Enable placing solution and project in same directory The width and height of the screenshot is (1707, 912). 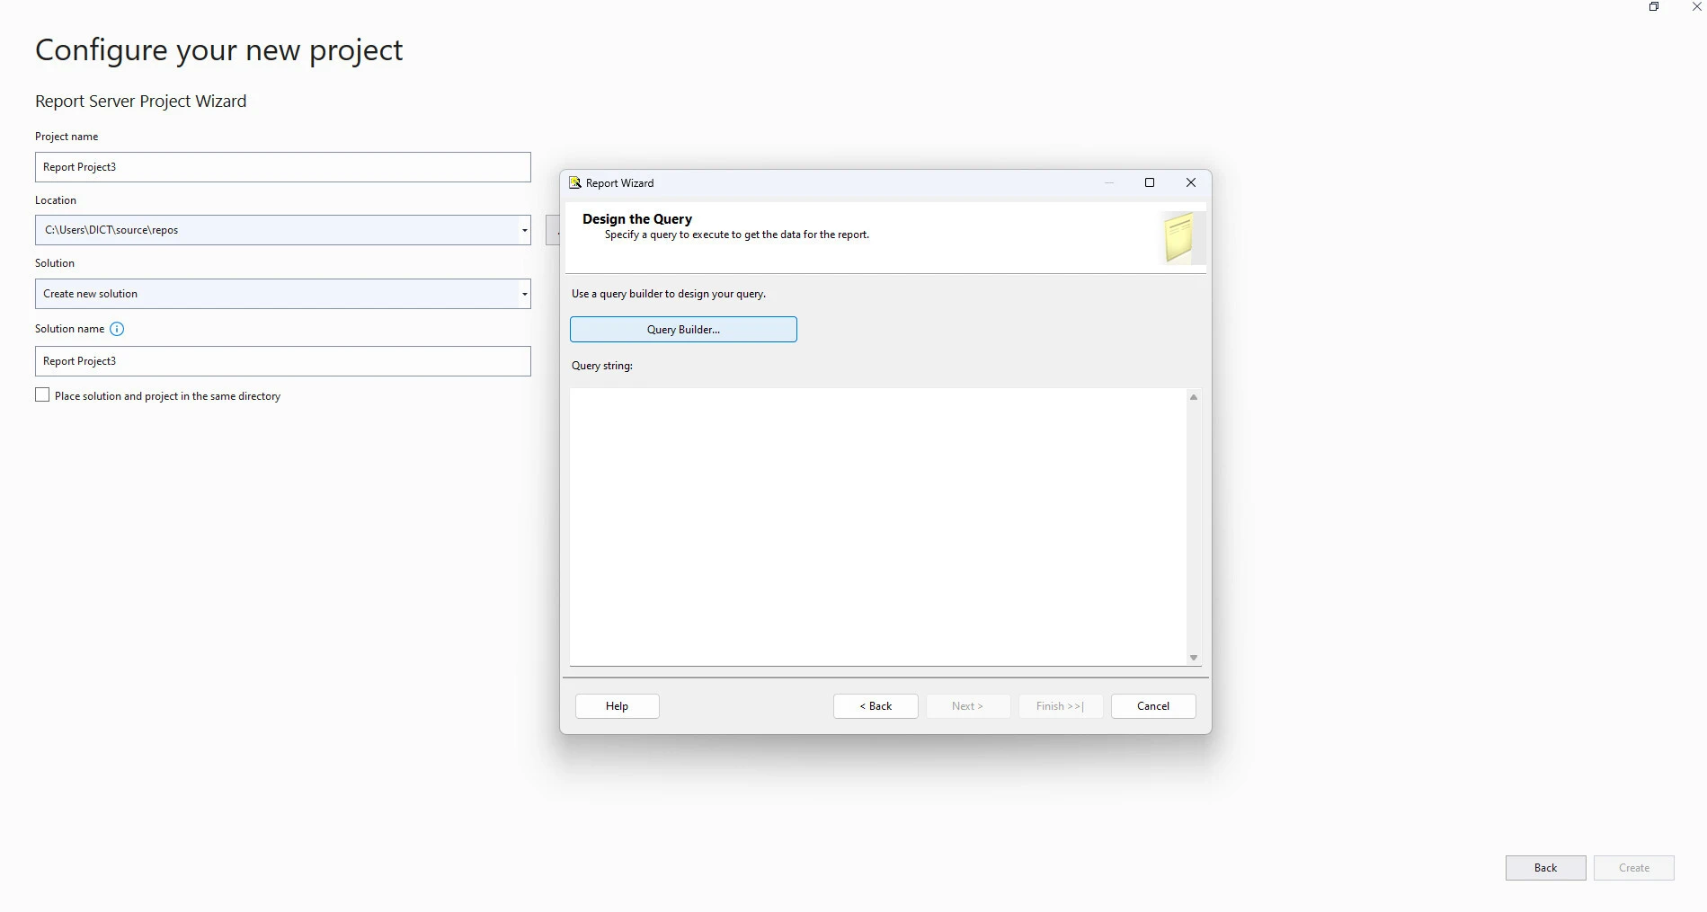click(42, 395)
